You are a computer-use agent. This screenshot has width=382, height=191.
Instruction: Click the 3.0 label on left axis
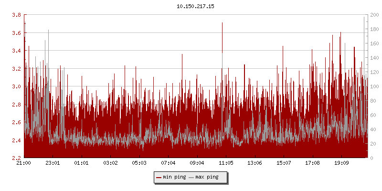pos(16,87)
